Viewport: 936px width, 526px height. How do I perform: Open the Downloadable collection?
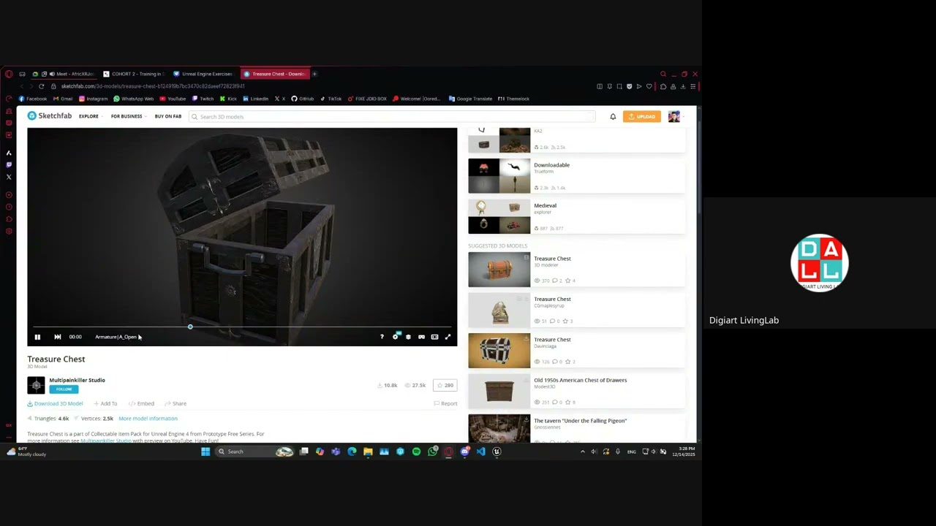(x=576, y=175)
